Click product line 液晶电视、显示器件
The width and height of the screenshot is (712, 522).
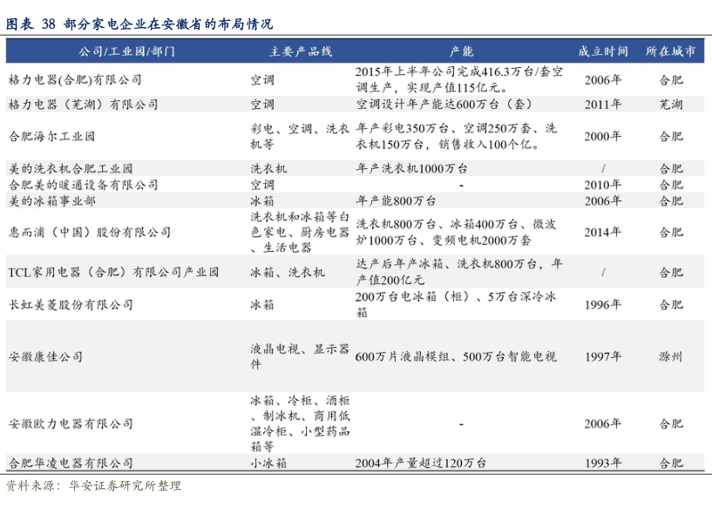click(300, 356)
